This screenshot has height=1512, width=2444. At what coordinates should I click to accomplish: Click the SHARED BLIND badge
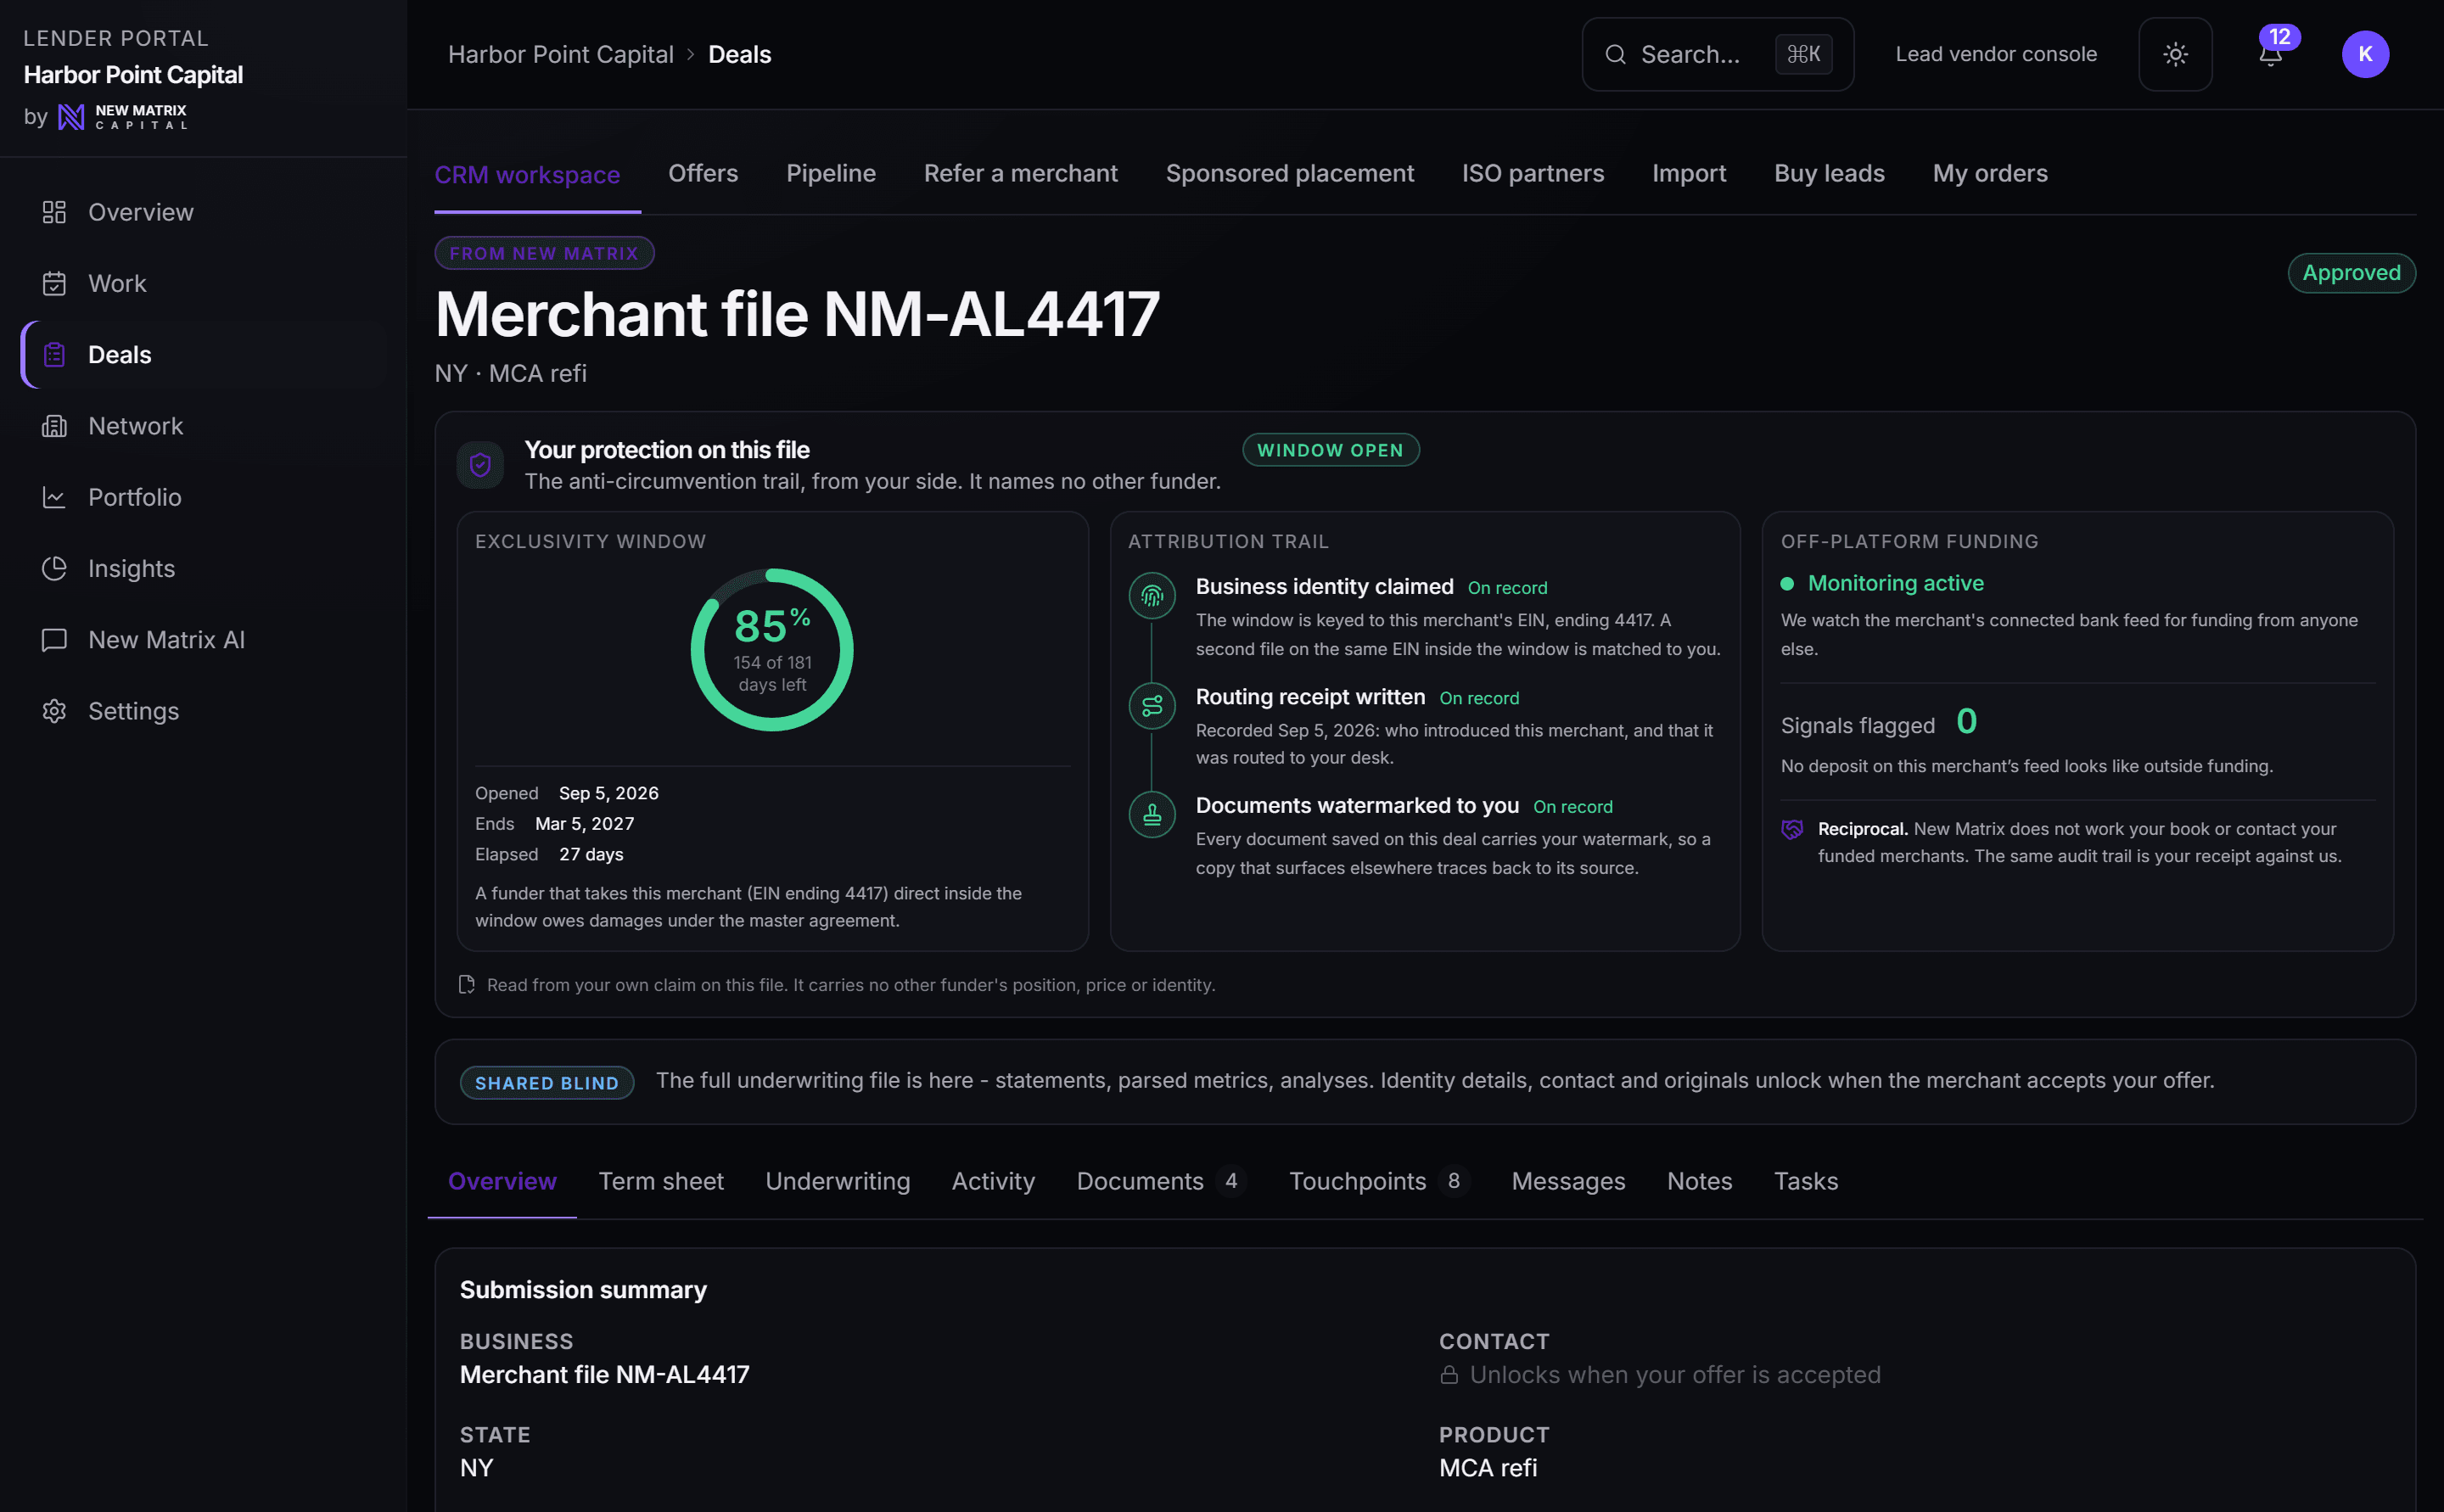(x=547, y=1083)
